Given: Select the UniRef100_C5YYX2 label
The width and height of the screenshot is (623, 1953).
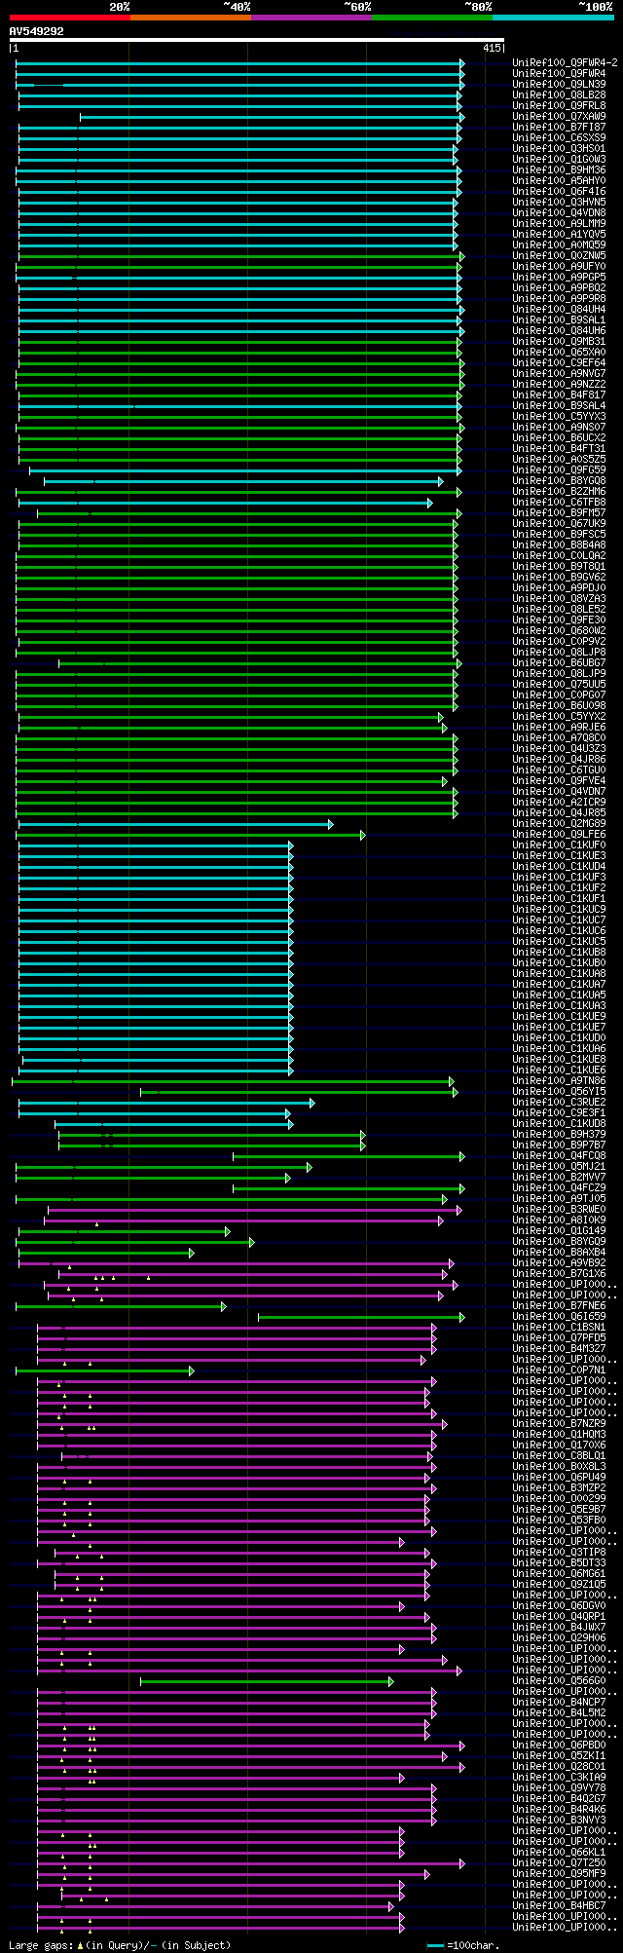Looking at the screenshot, I should (560, 716).
